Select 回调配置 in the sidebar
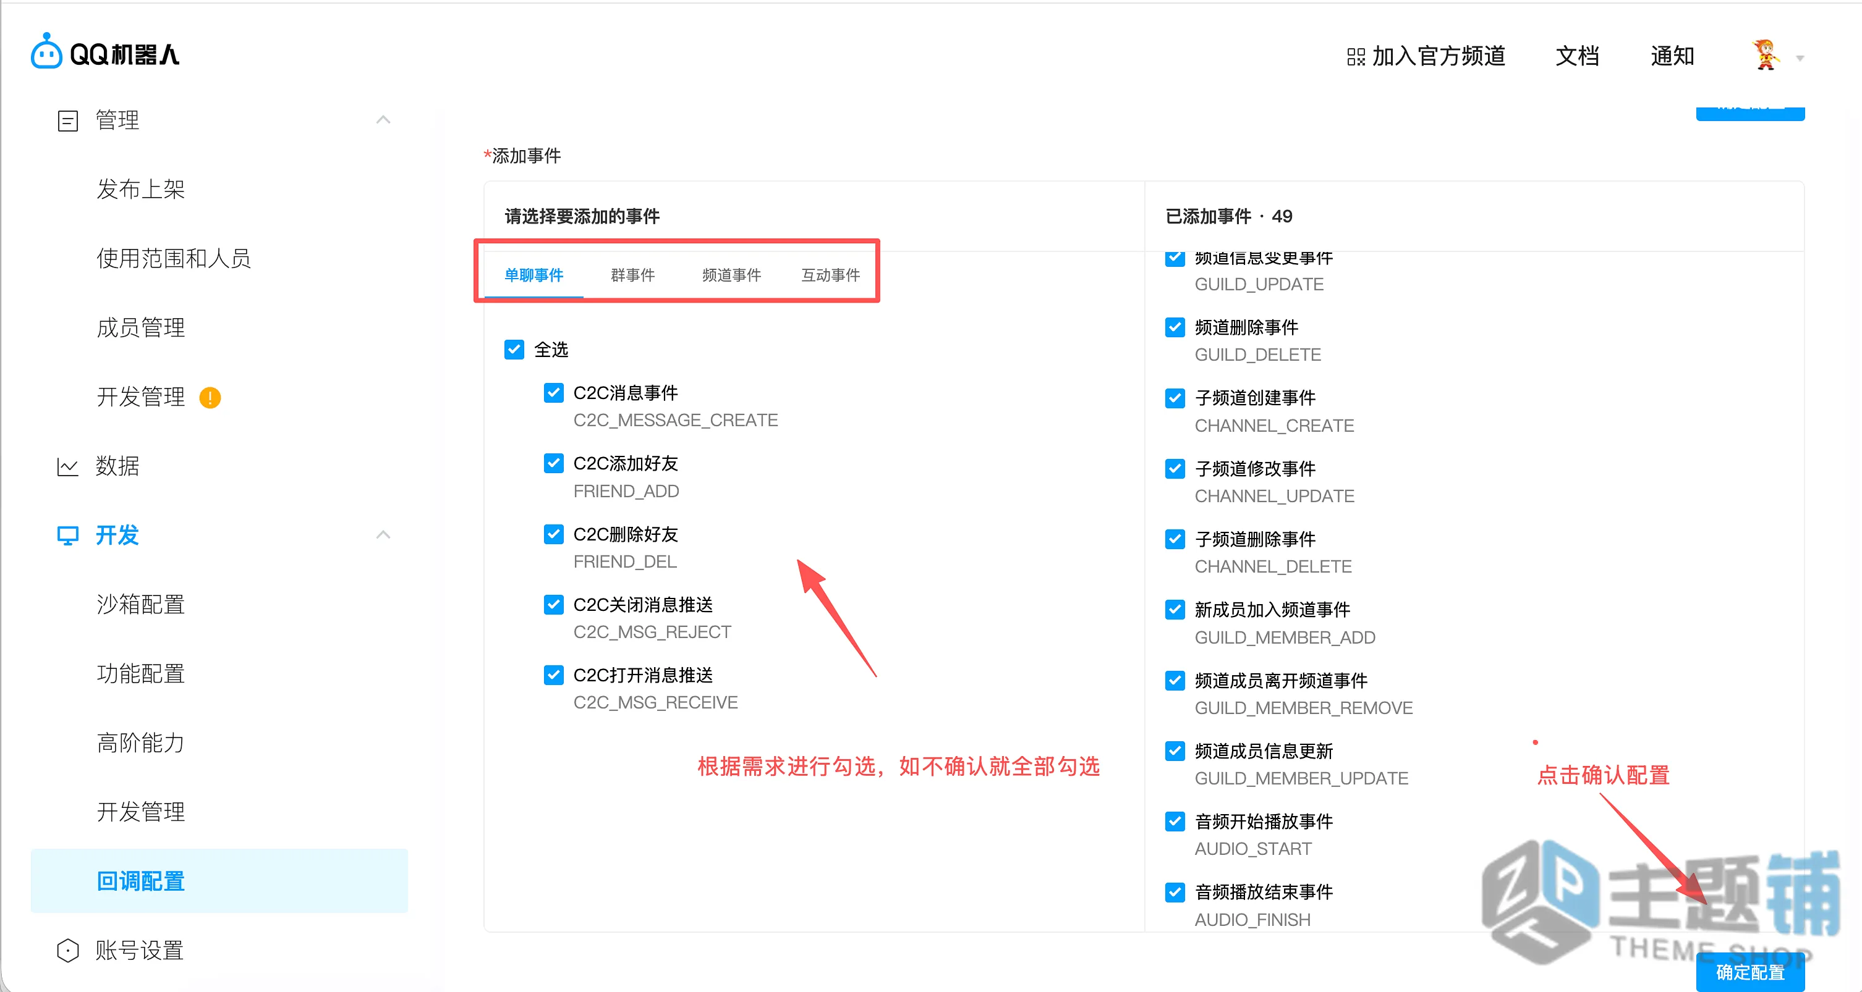 [x=219, y=881]
